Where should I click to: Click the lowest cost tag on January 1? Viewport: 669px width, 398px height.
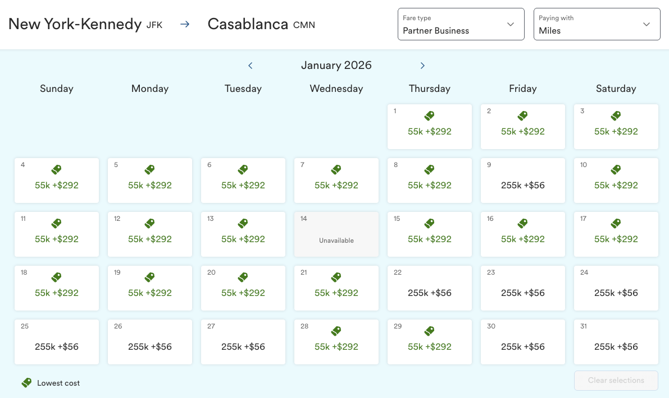tap(430, 116)
